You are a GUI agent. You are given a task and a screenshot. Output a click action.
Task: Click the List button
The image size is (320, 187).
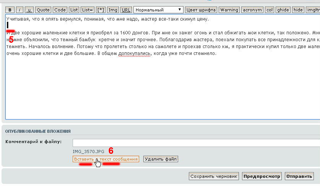pos(74,10)
